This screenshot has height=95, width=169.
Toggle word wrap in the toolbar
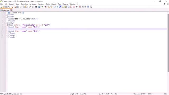(x=55, y=7)
